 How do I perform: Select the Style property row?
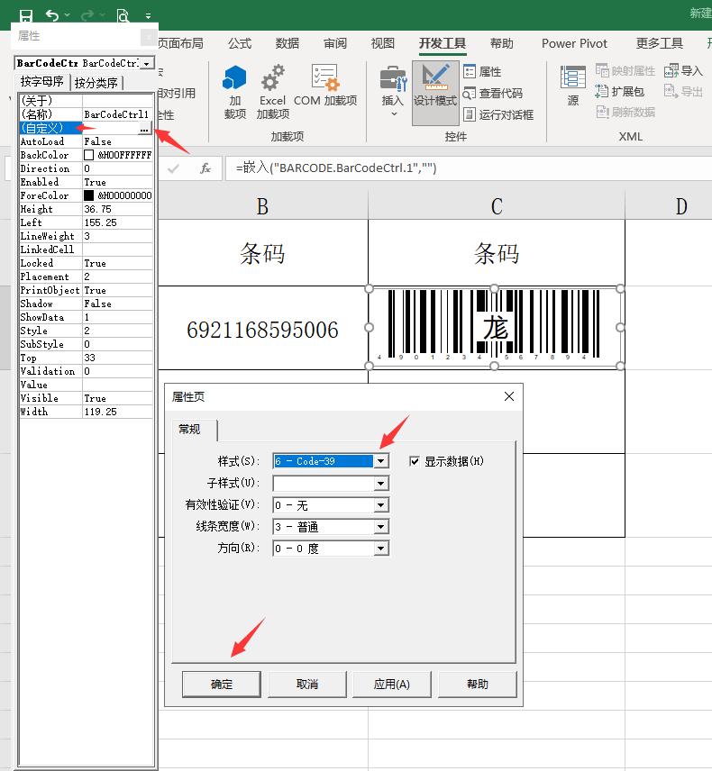pyautogui.click(x=86, y=331)
